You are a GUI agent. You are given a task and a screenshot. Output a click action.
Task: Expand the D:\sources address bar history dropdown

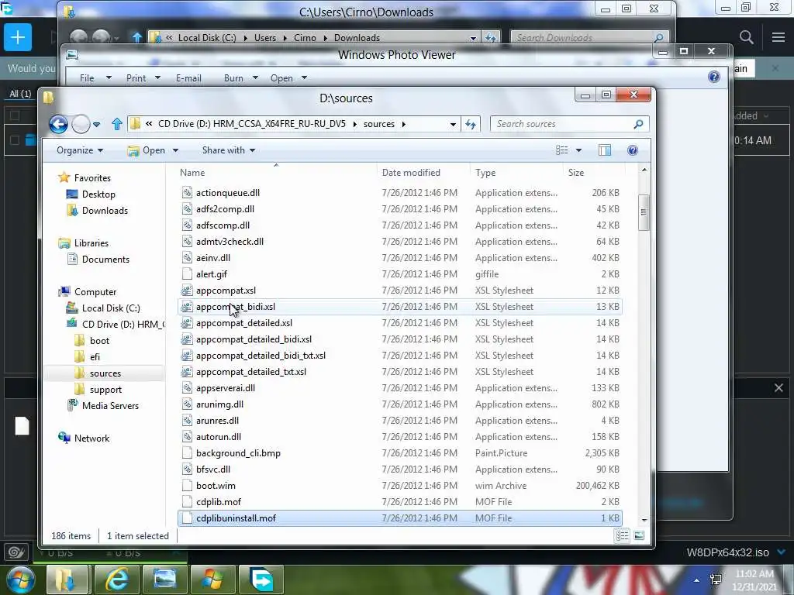[x=453, y=125]
